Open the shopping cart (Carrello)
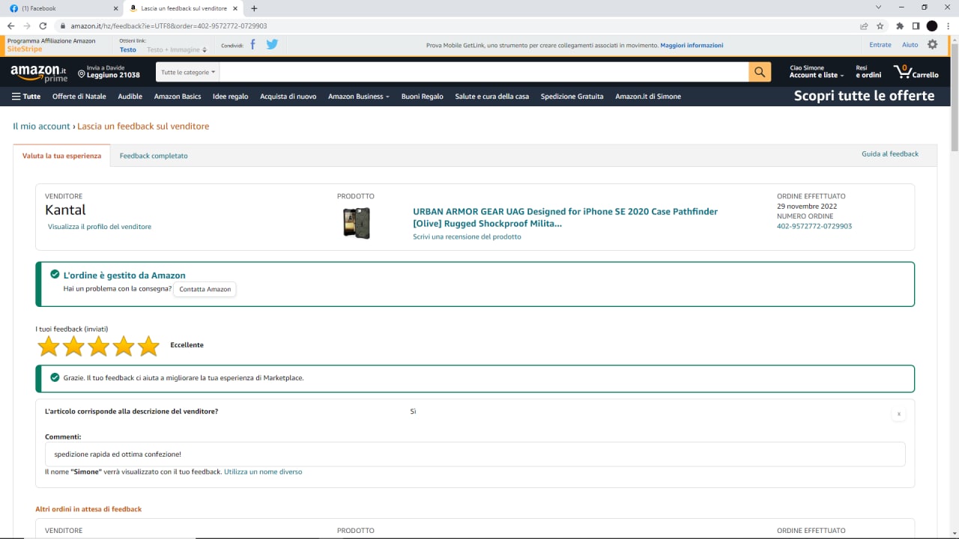This screenshot has width=959, height=539. (916, 72)
